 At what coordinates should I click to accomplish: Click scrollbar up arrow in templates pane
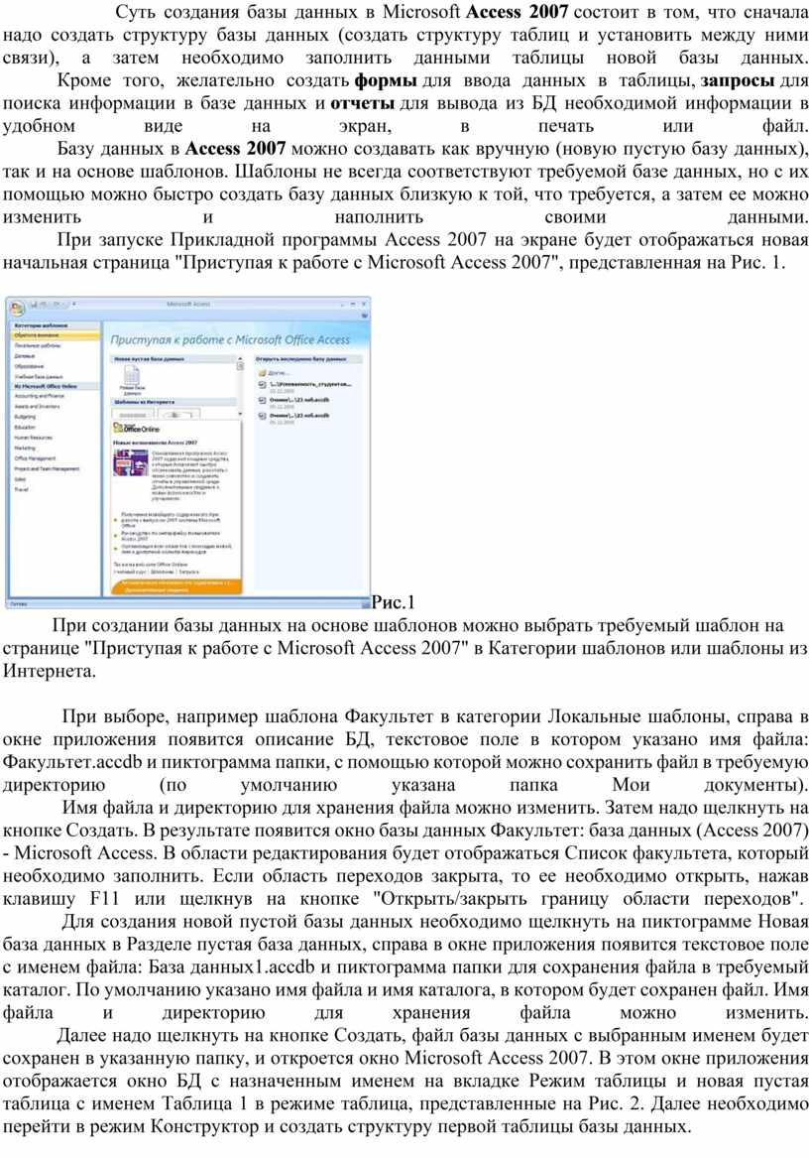click(x=240, y=359)
